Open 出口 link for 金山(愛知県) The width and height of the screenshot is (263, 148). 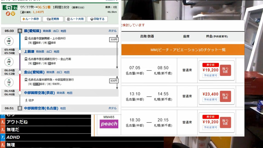59,72
